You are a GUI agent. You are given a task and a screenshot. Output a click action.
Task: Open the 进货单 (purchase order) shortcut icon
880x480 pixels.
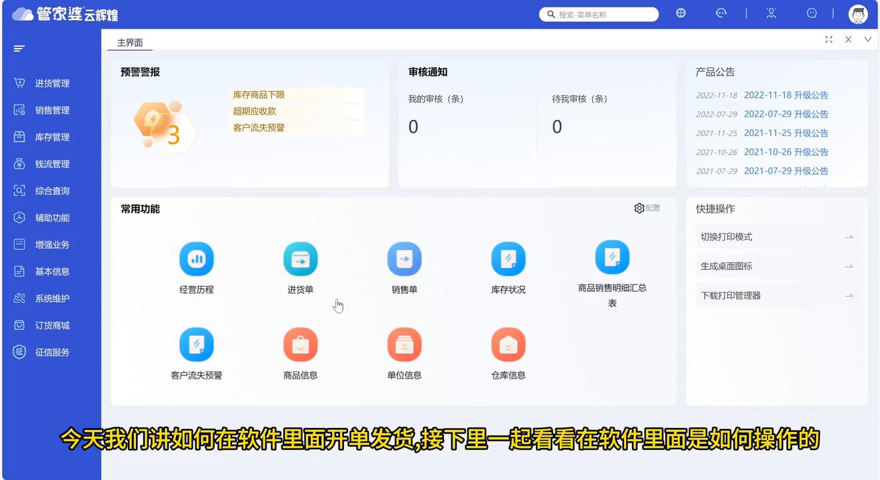point(300,259)
